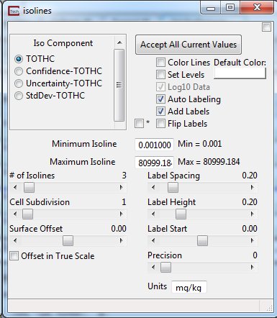Choose Uncertainty-TOTHC as iso component
Image resolution: width=277 pixels, height=318 pixels.
point(19,83)
